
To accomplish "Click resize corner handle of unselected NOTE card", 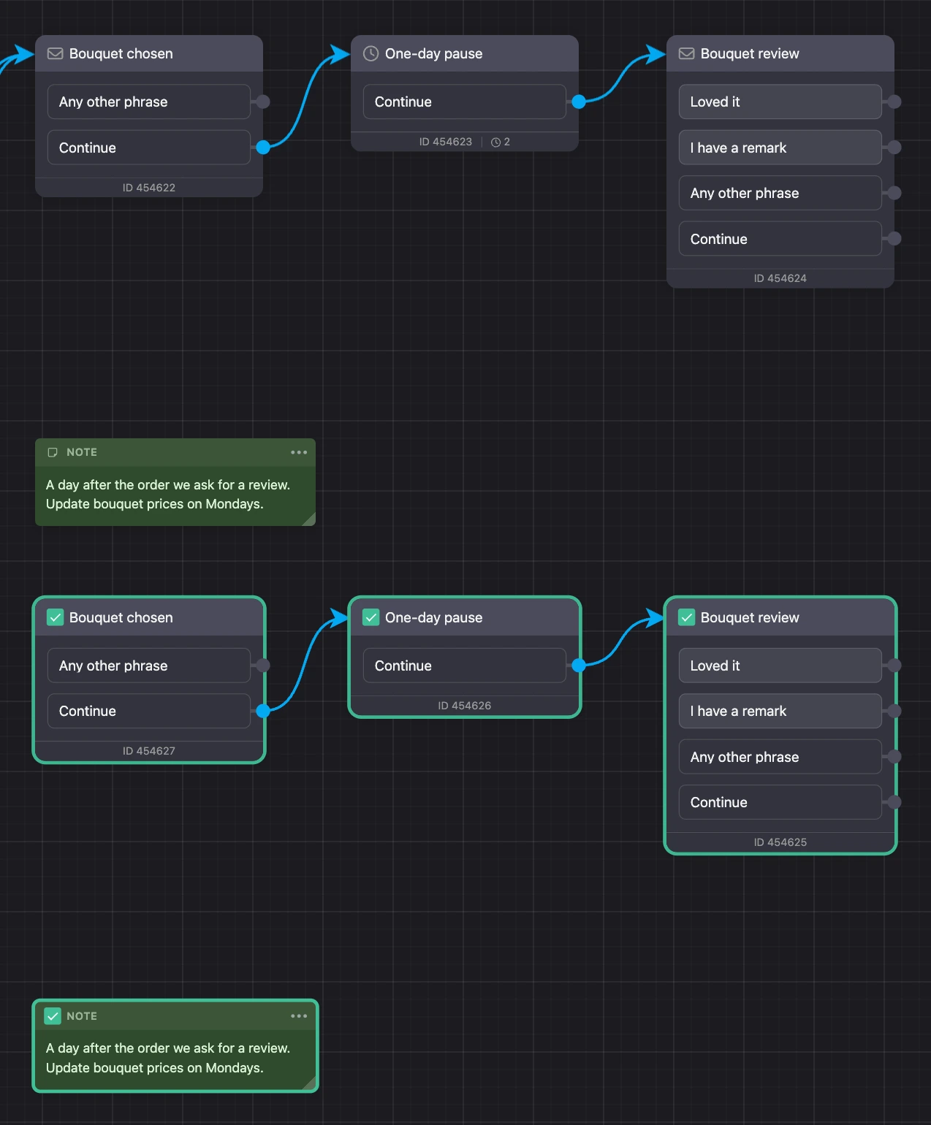I will 309,519.
